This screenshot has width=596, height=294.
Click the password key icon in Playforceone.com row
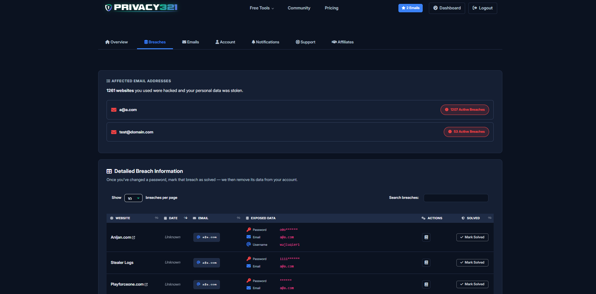(249, 281)
